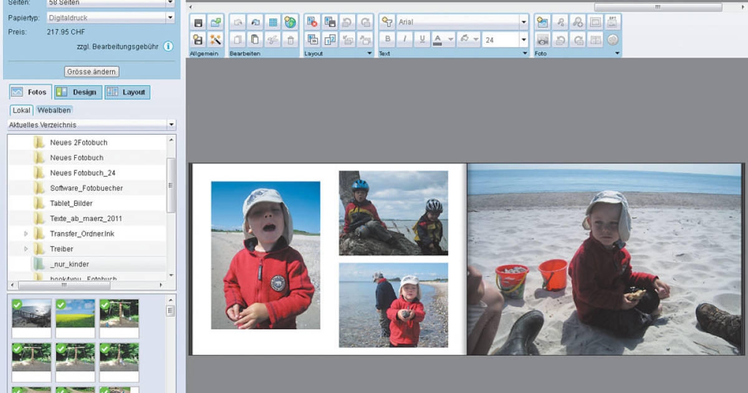Viewport: 748px width, 393px height.
Task: Open the font size 24 dropdown
Action: pos(524,40)
